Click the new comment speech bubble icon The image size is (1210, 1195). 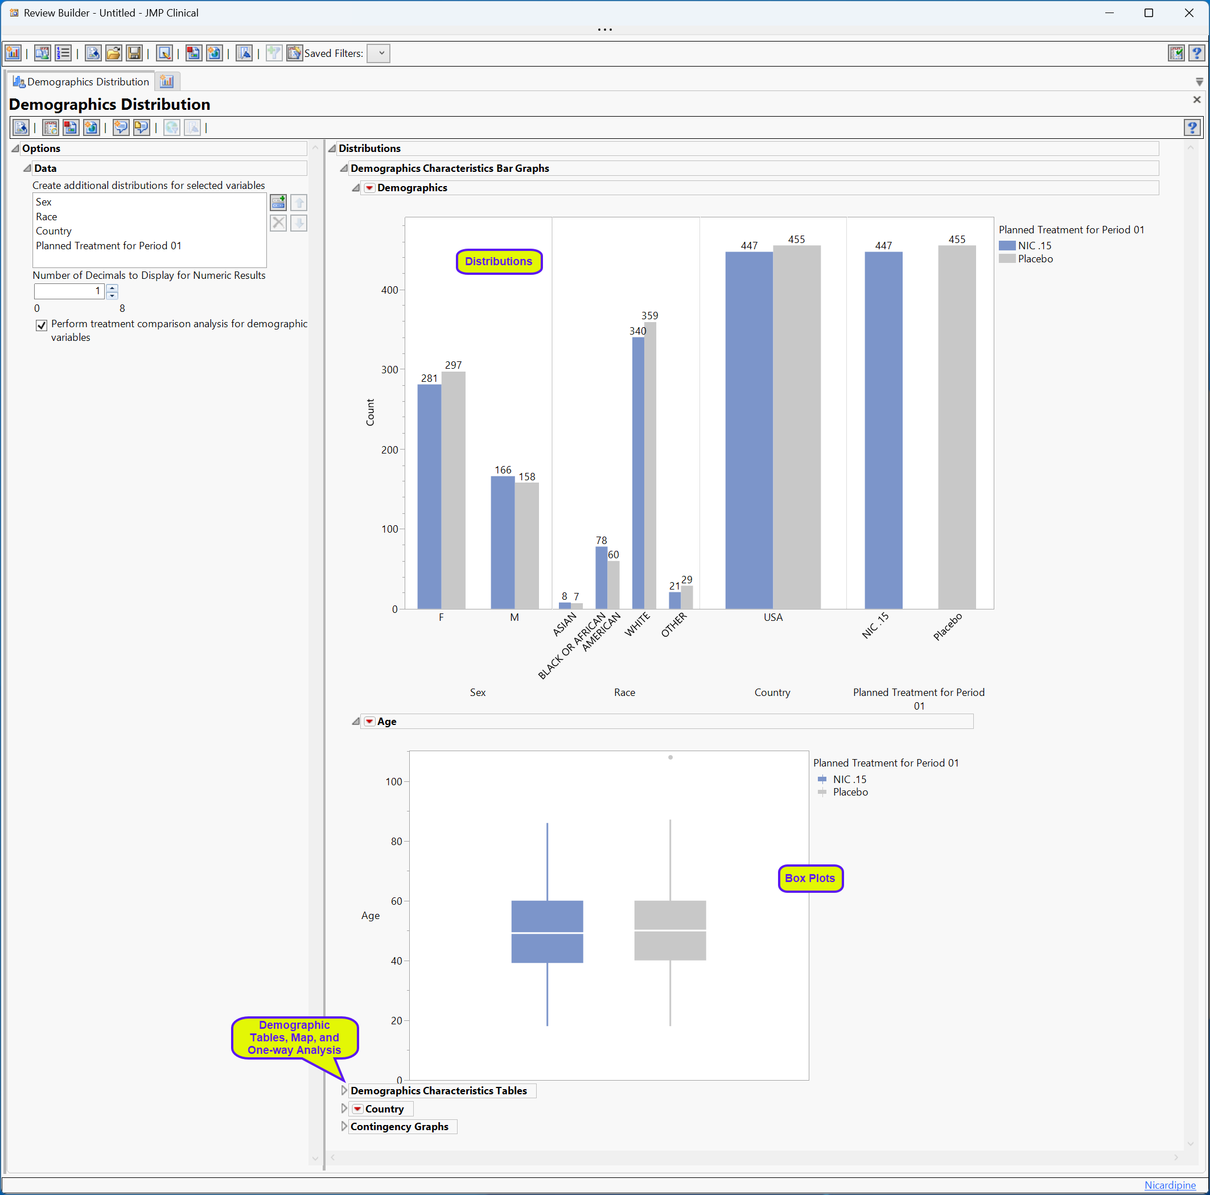pyautogui.click(x=121, y=128)
